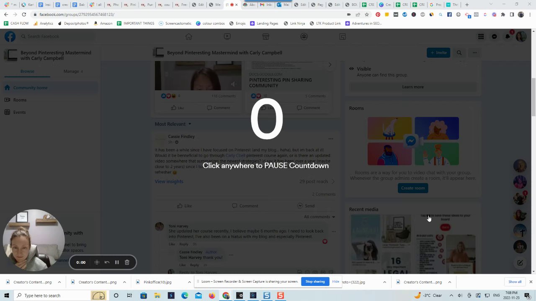Screen dimensions: 536x301
Task: Pause the Loom recording
Action: [x=117, y=263]
